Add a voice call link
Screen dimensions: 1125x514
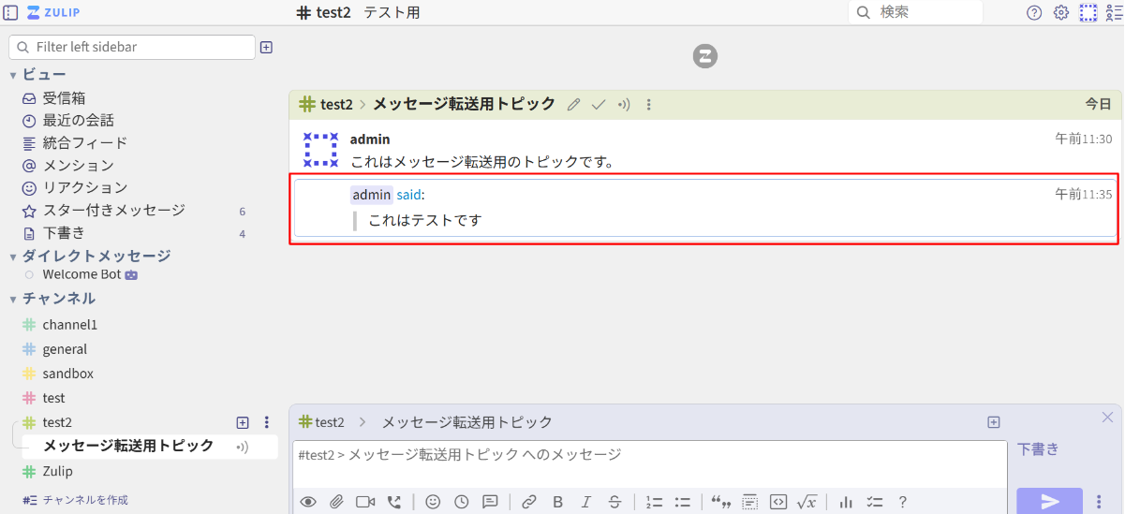coord(394,502)
